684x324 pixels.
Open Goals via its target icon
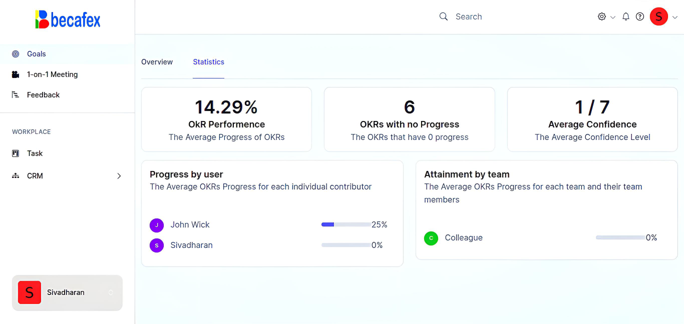(16, 54)
